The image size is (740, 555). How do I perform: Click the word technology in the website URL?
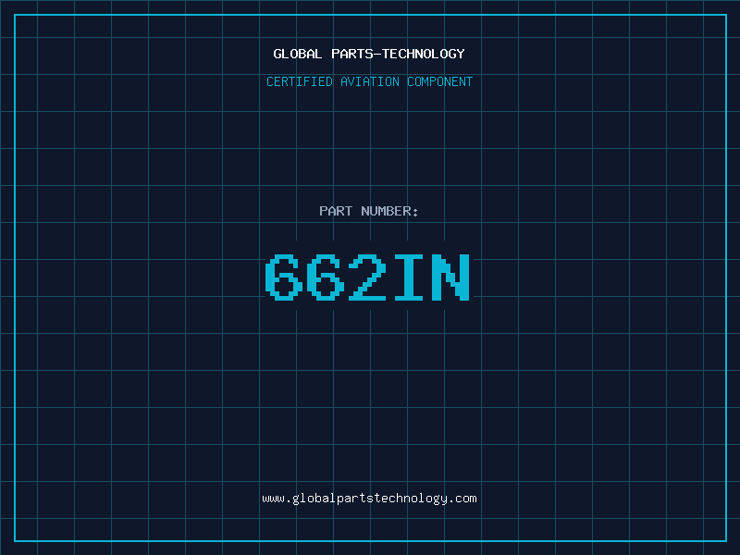click(x=408, y=499)
